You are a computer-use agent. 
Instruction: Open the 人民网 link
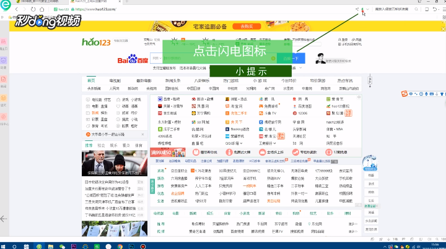point(114,88)
